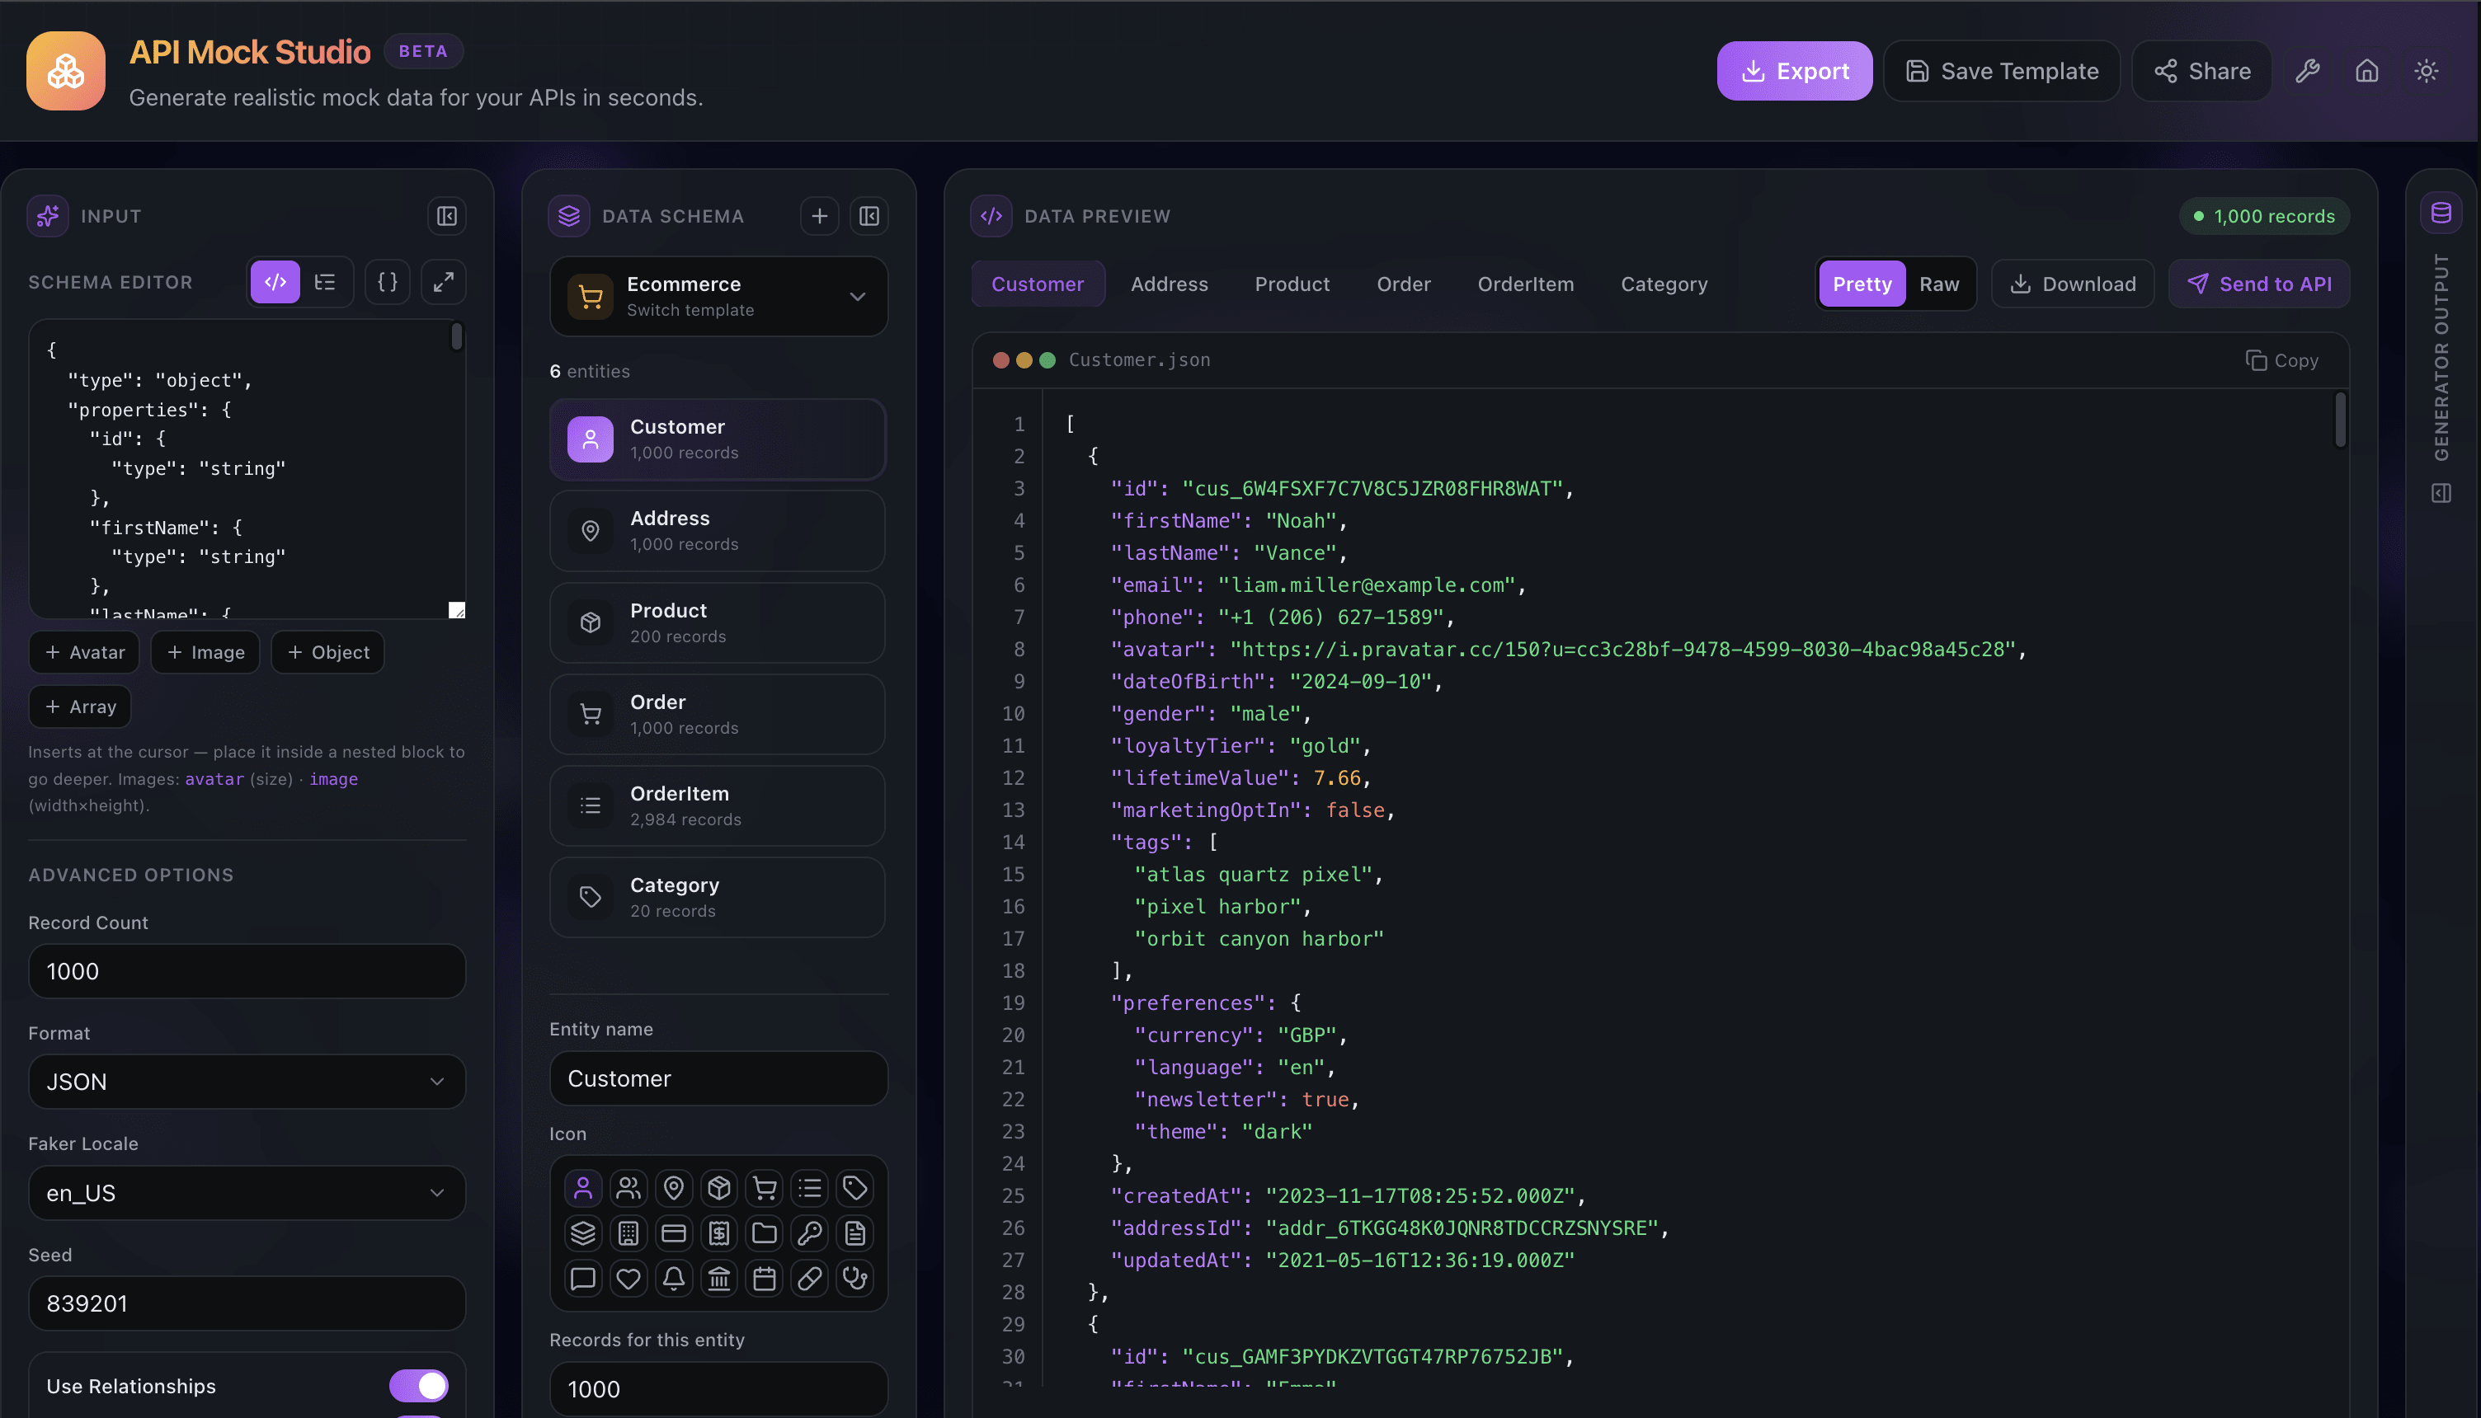Add a new entity with the plus icon
The image size is (2481, 1418).
click(820, 216)
